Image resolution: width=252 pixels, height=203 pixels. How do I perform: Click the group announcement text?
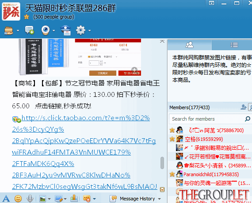[x=212, y=69]
